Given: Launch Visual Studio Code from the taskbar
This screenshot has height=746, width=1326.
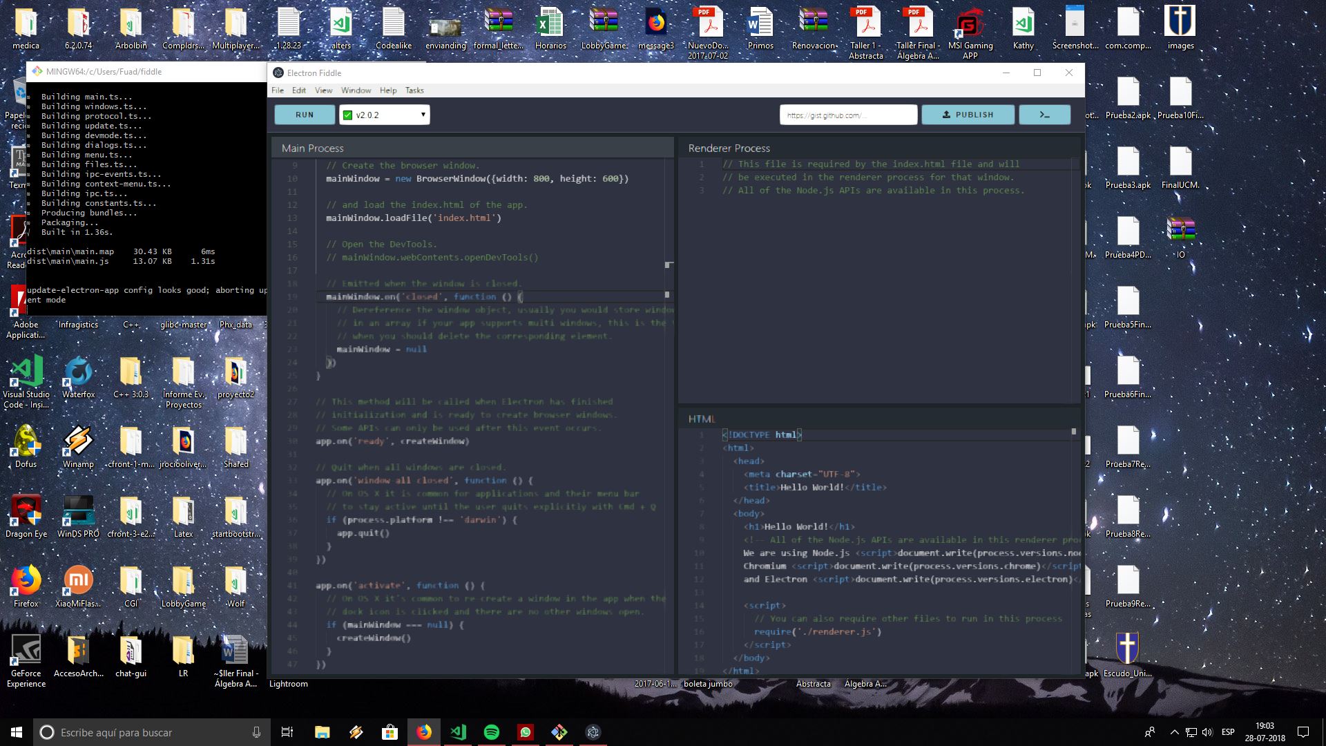Looking at the screenshot, I should [458, 731].
